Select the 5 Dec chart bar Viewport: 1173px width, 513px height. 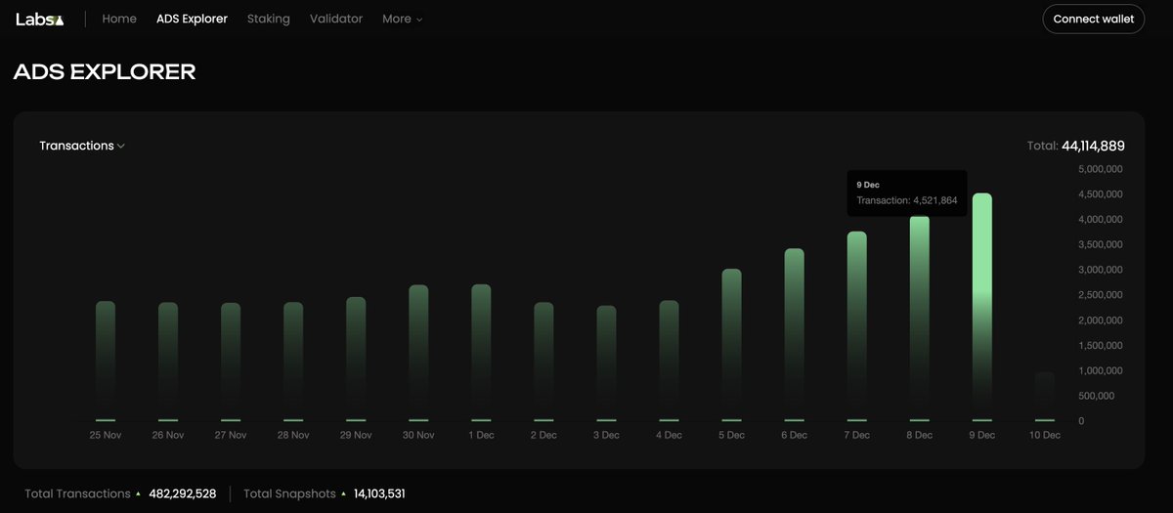coord(731,345)
